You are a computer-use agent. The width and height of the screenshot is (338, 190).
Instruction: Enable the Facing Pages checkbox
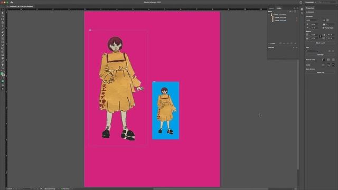pos(323,28)
